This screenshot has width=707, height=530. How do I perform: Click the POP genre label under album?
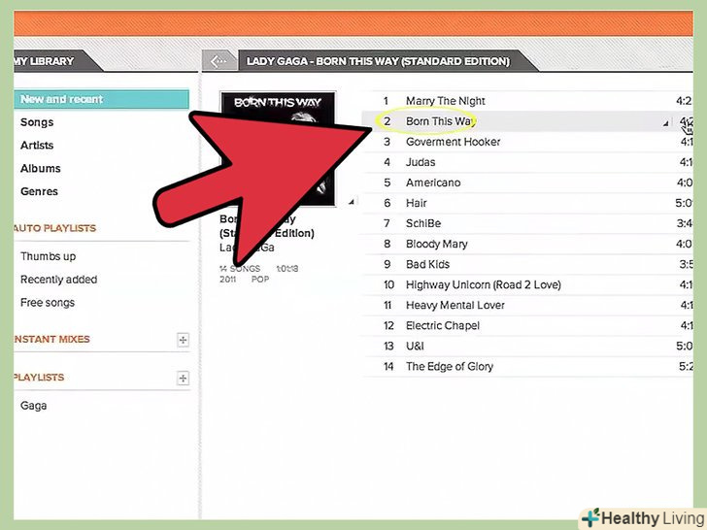(260, 279)
